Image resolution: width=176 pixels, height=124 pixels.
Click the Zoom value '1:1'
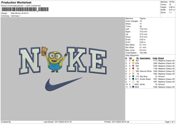tap(170, 12)
